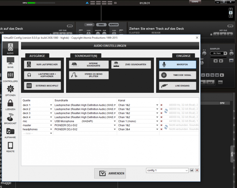
Task: Open the new source dropdown
Action: coord(51,133)
